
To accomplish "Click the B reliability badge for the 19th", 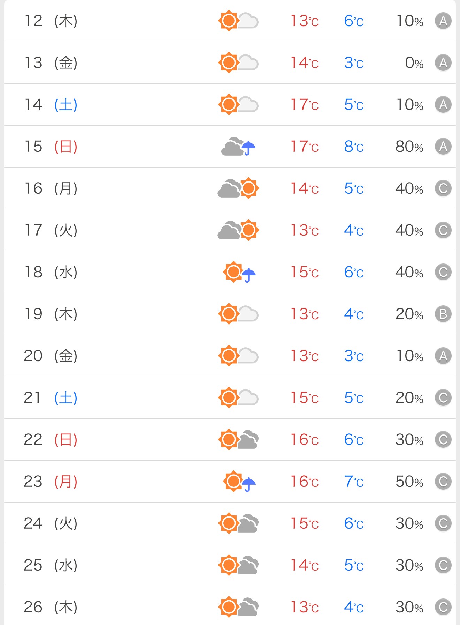I will pyautogui.click(x=443, y=314).
